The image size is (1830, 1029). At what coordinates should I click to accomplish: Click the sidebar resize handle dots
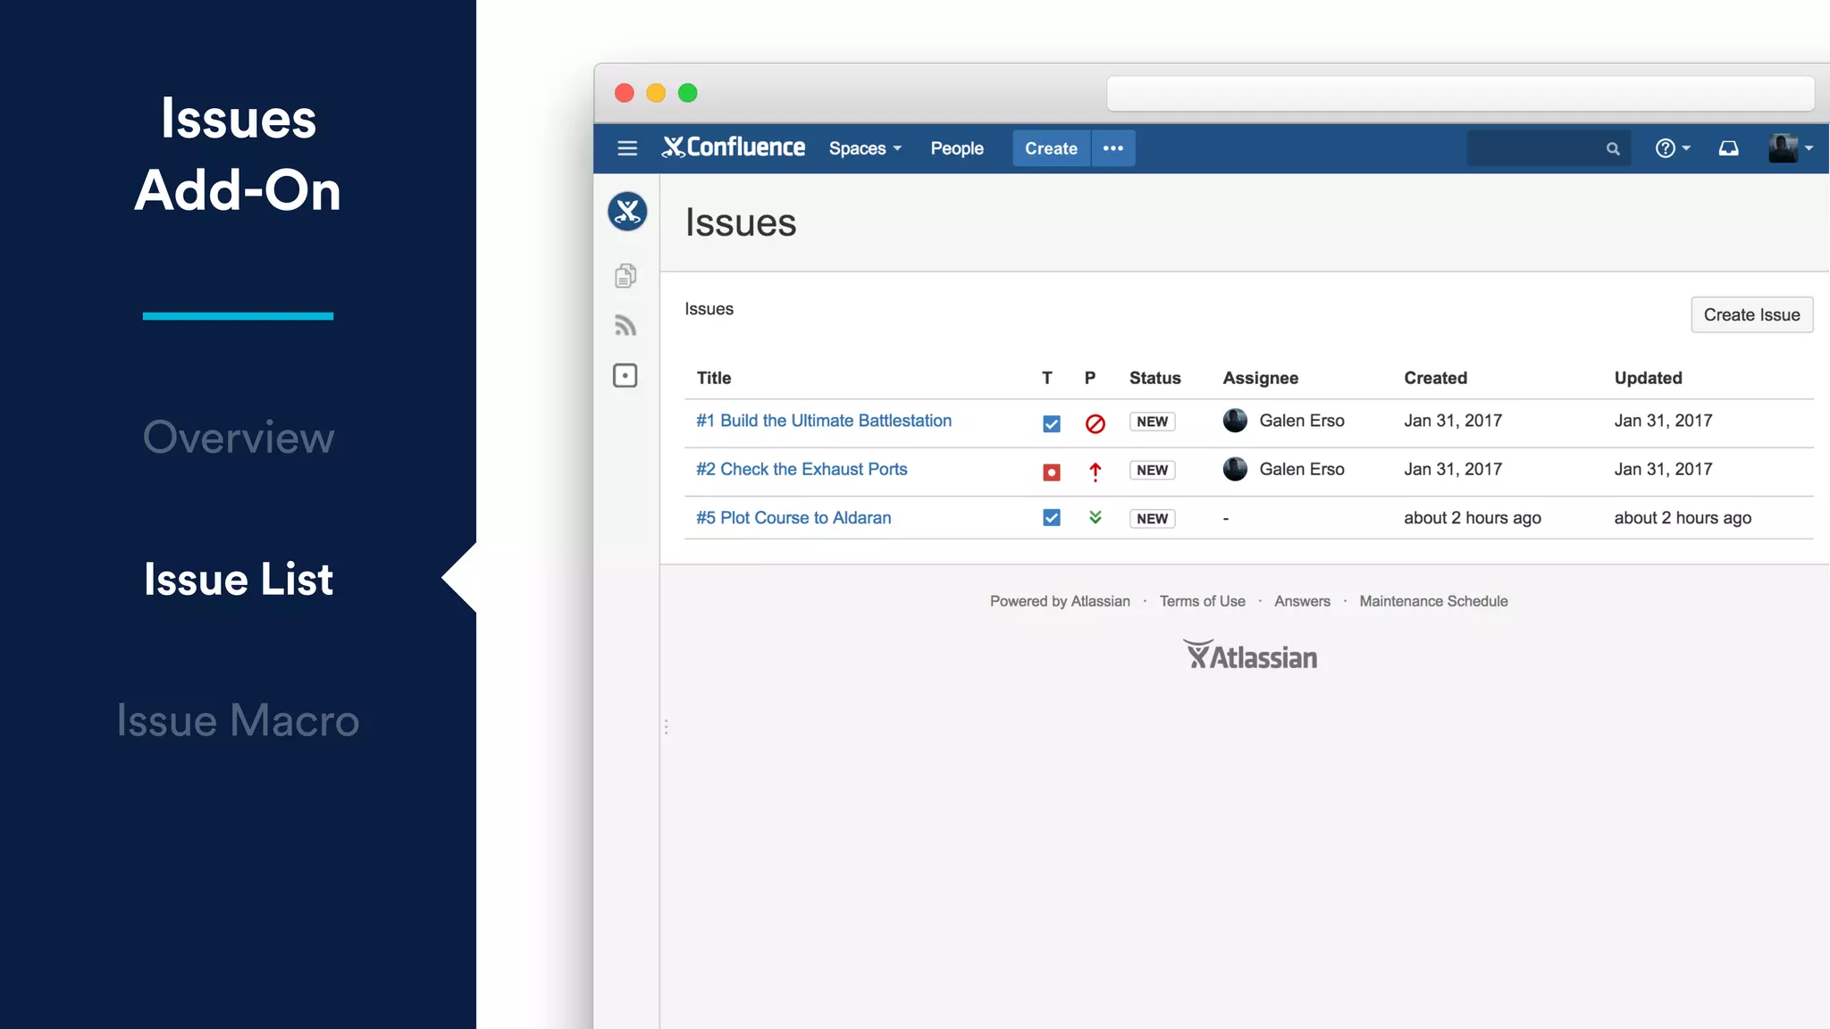click(666, 726)
